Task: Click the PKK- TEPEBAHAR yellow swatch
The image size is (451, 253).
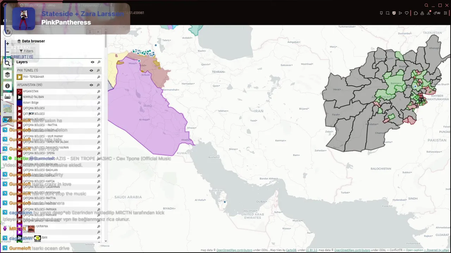Action: click(x=20, y=77)
